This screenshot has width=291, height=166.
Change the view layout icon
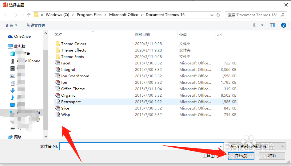pos(256,25)
